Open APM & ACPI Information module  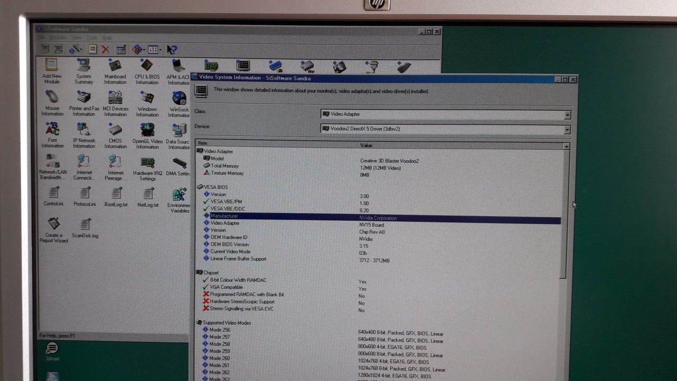coord(178,71)
